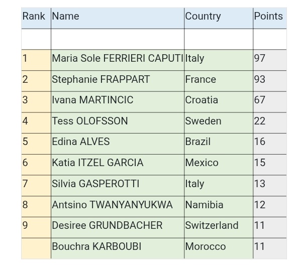
Task: Click the Silvia GASPEROTTI cell
Action: pos(118,186)
